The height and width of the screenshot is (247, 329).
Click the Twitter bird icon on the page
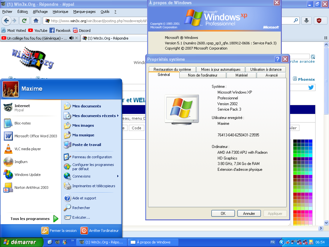[x=311, y=87]
